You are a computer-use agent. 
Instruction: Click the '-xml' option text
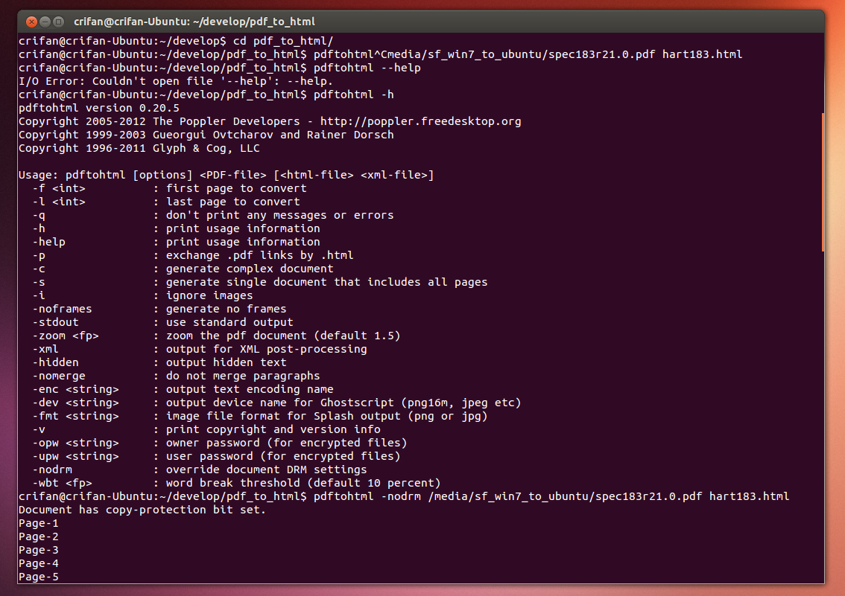point(45,349)
